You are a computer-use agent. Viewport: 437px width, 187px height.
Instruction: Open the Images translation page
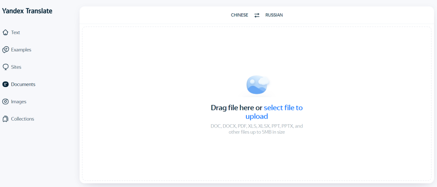19,102
